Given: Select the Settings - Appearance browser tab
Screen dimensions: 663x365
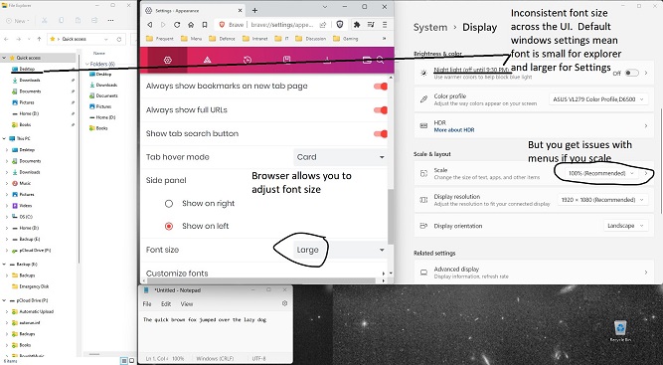Looking at the screenshot, I should tap(194, 11).
